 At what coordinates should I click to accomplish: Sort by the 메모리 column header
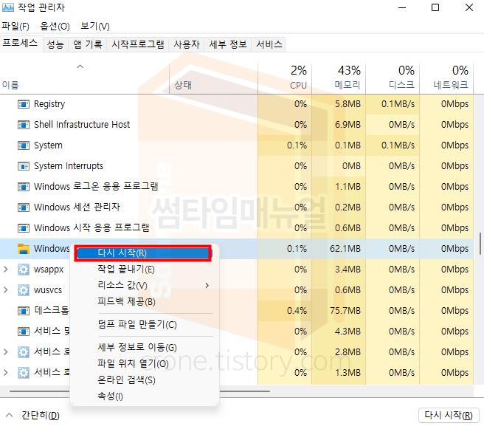tap(339, 78)
